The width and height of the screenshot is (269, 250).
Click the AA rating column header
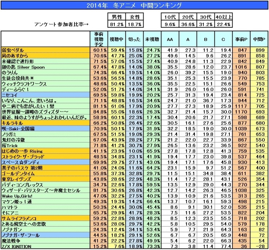coord(170,39)
